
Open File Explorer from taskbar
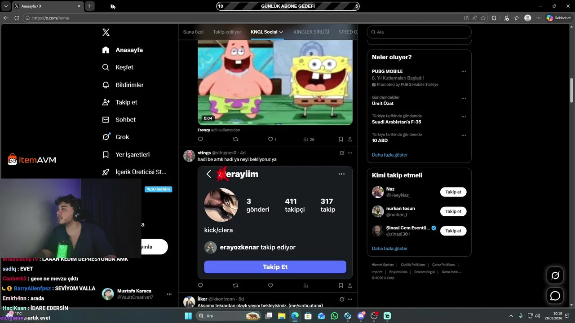coord(282,316)
